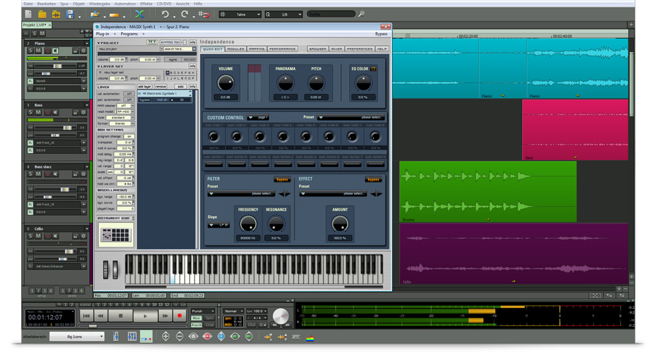Open the Wiedergabe menu
This screenshot has height=356, width=654.
click(x=99, y=4)
